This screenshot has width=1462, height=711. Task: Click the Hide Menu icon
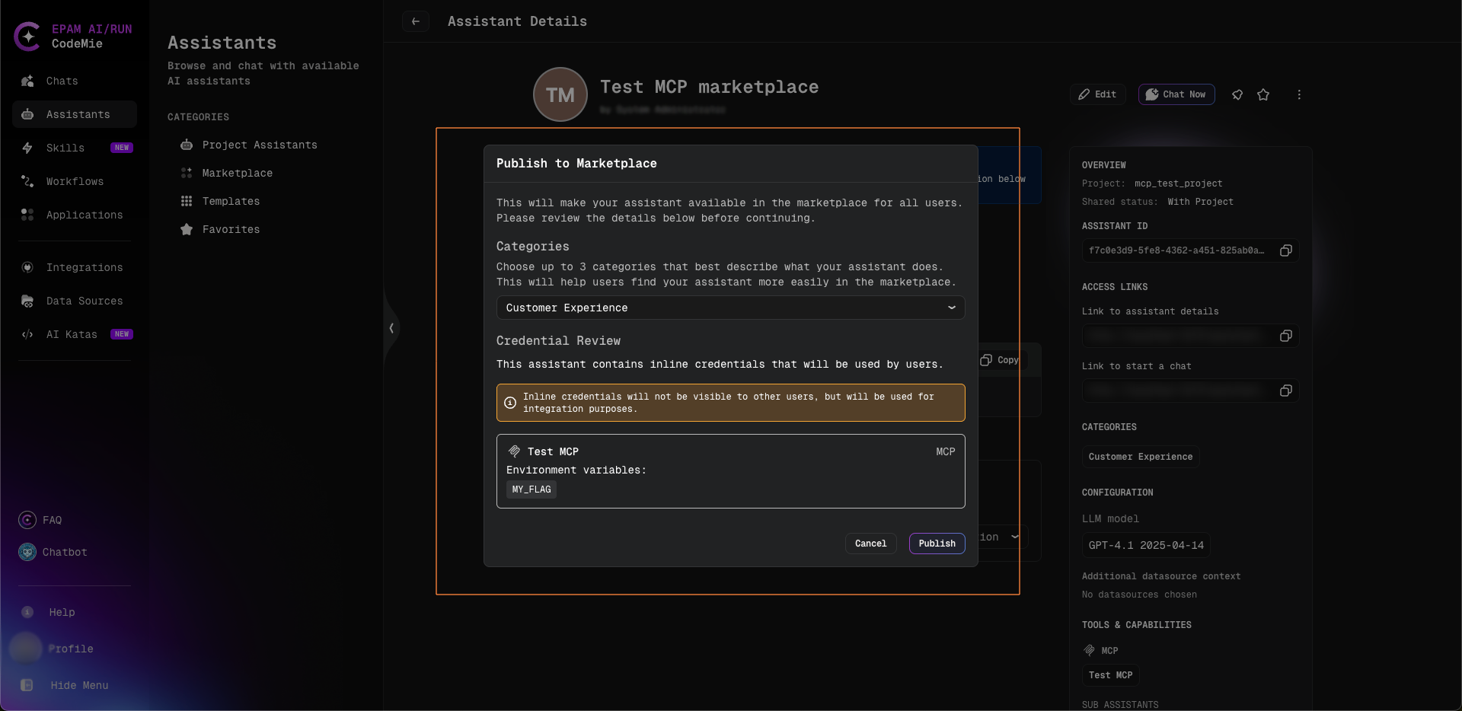(x=27, y=685)
